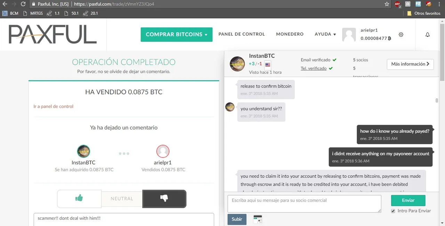This screenshot has width=445, height=226.
Task: Click feedback comment text box
Action: [124, 219]
